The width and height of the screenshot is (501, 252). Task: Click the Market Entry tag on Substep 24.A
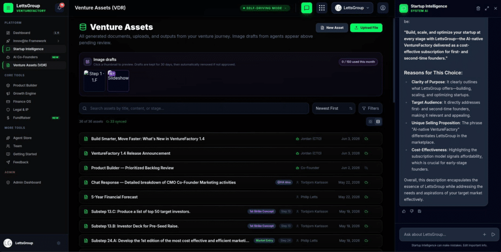[265, 240]
